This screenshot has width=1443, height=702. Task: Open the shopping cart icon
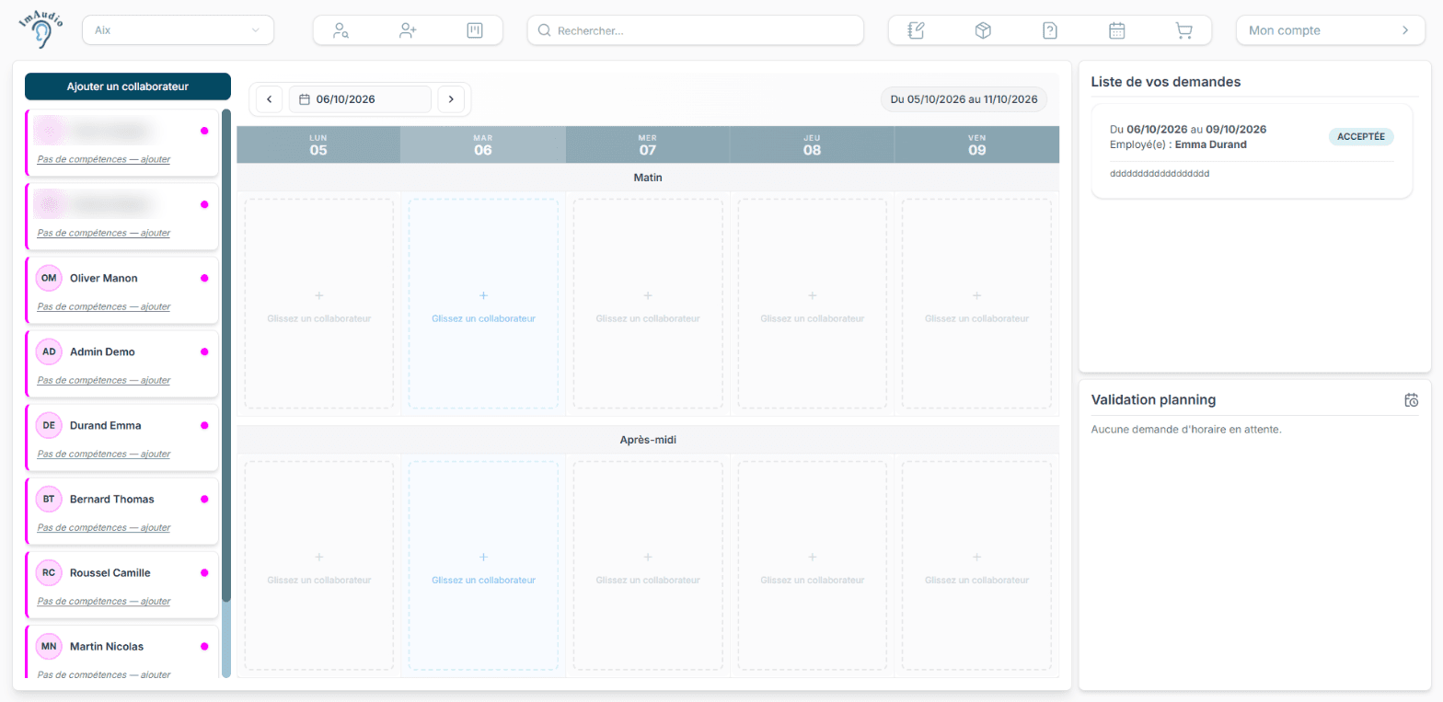(x=1184, y=30)
